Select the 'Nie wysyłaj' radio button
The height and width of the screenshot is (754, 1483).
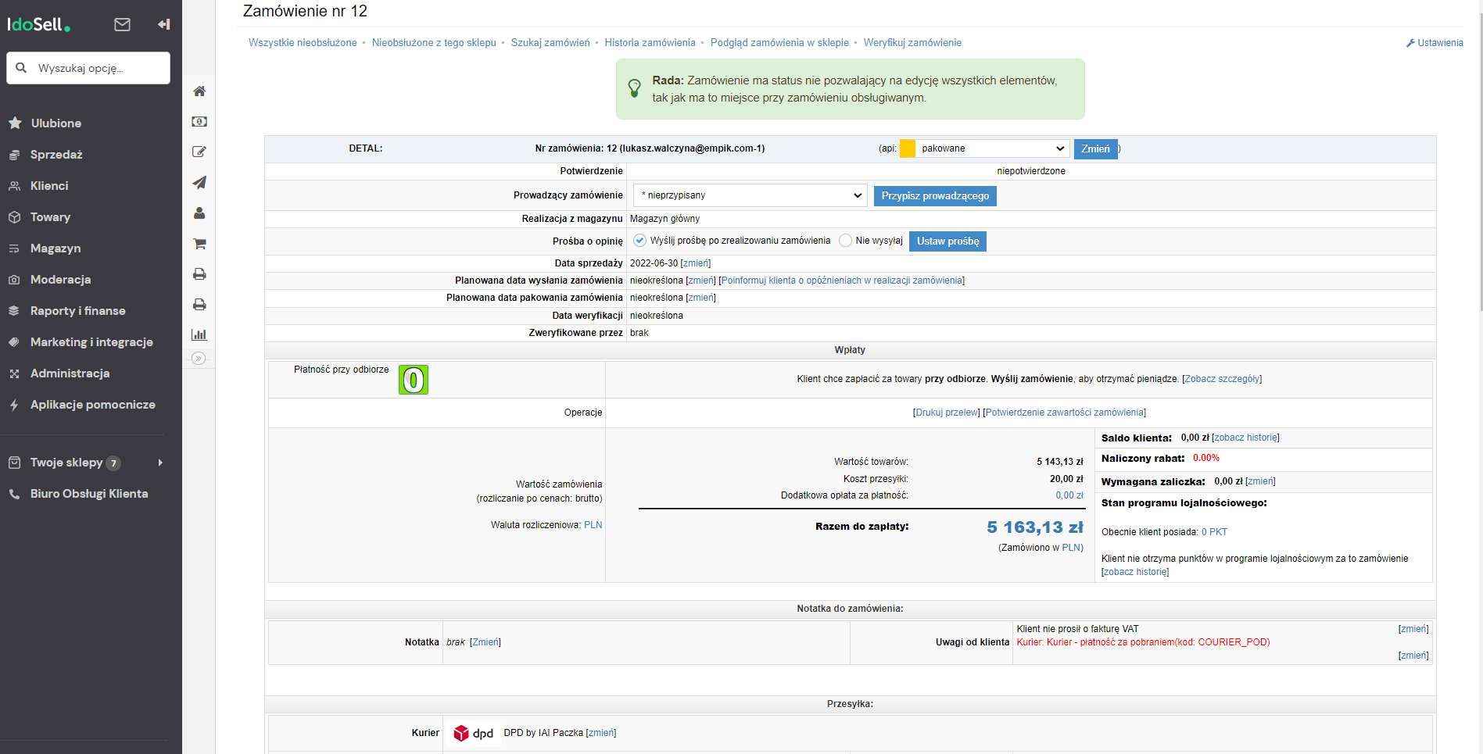coord(845,241)
